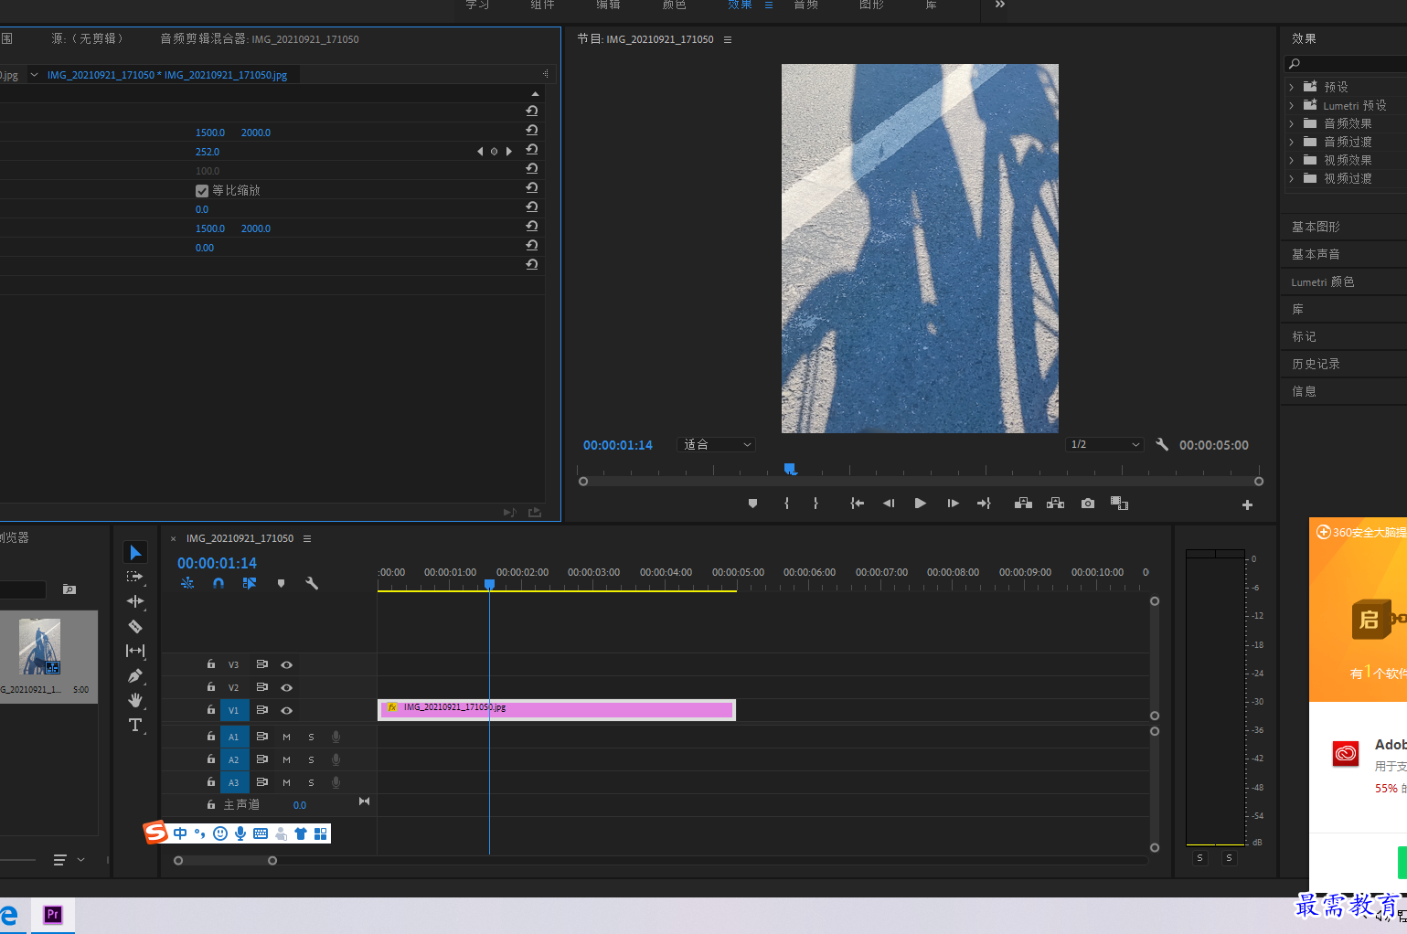This screenshot has width=1407, height=934.
Task: Toggle timeline Snap magnet icon
Action: [x=219, y=583]
